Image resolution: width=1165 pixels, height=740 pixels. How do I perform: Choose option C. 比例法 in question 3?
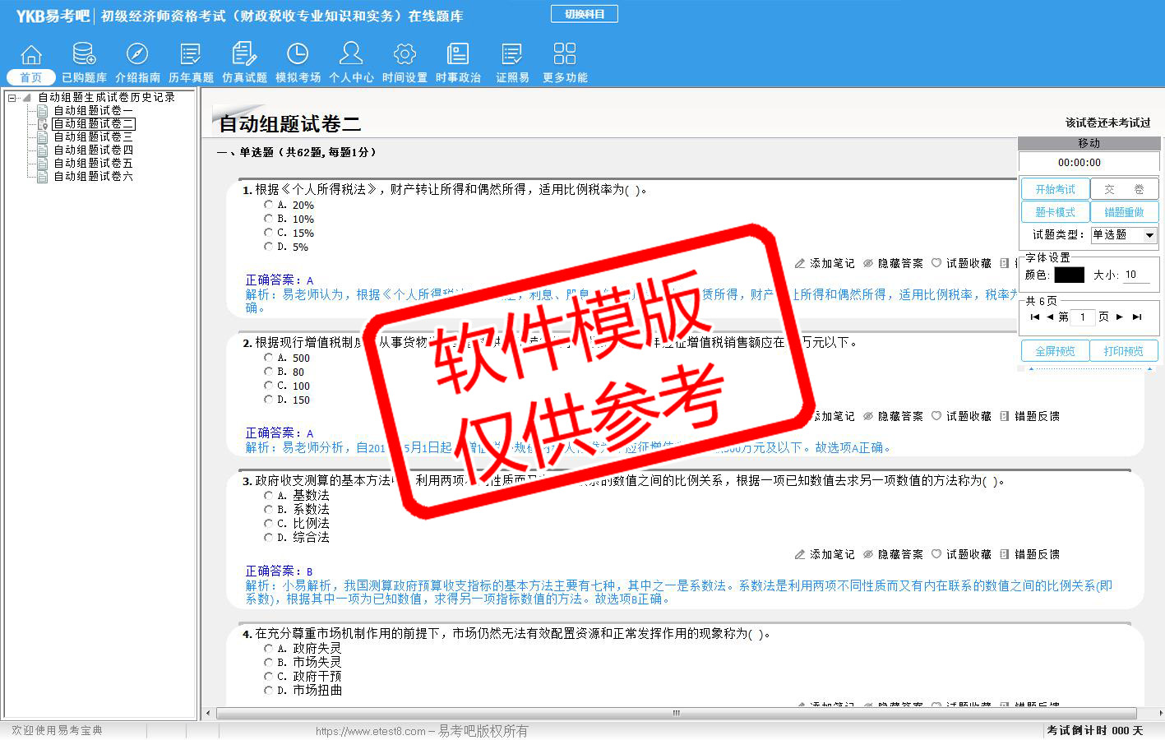(x=268, y=524)
